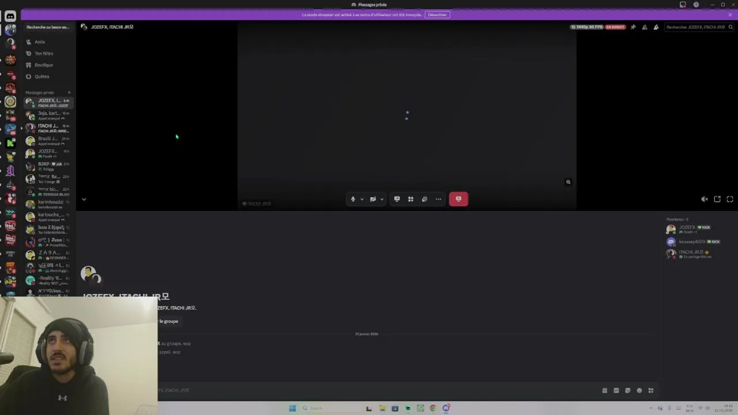
Task: Toggle the member list icon
Action: pos(656,27)
